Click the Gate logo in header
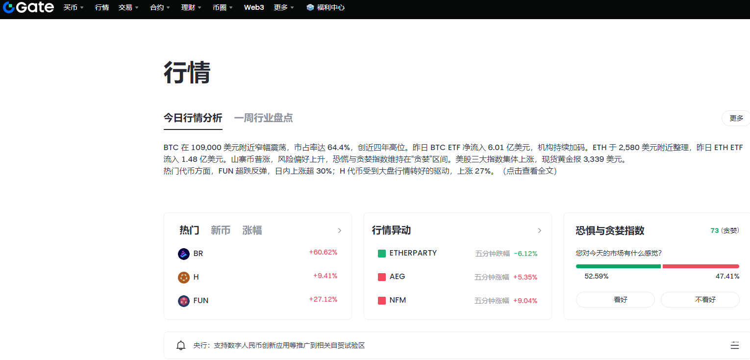 pyautogui.click(x=28, y=7)
